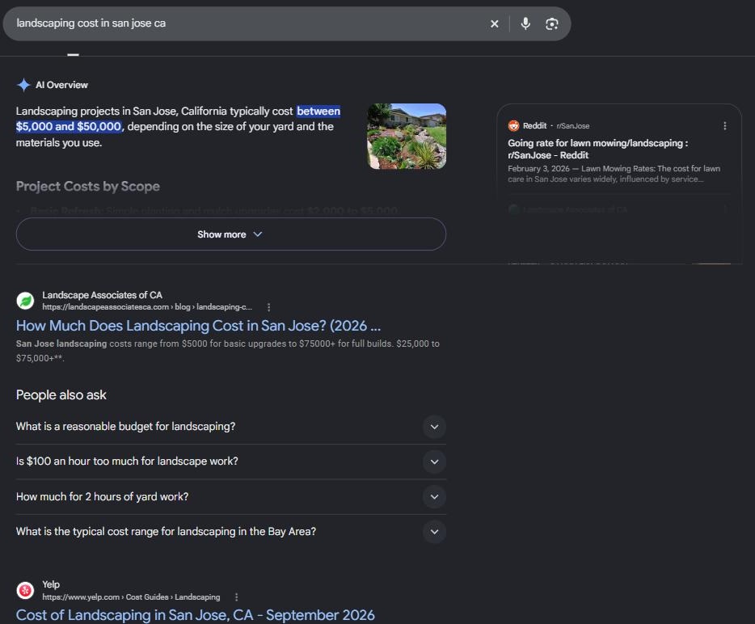
Task: Open Reddit lawn mowing going rate article
Action: [x=597, y=149]
